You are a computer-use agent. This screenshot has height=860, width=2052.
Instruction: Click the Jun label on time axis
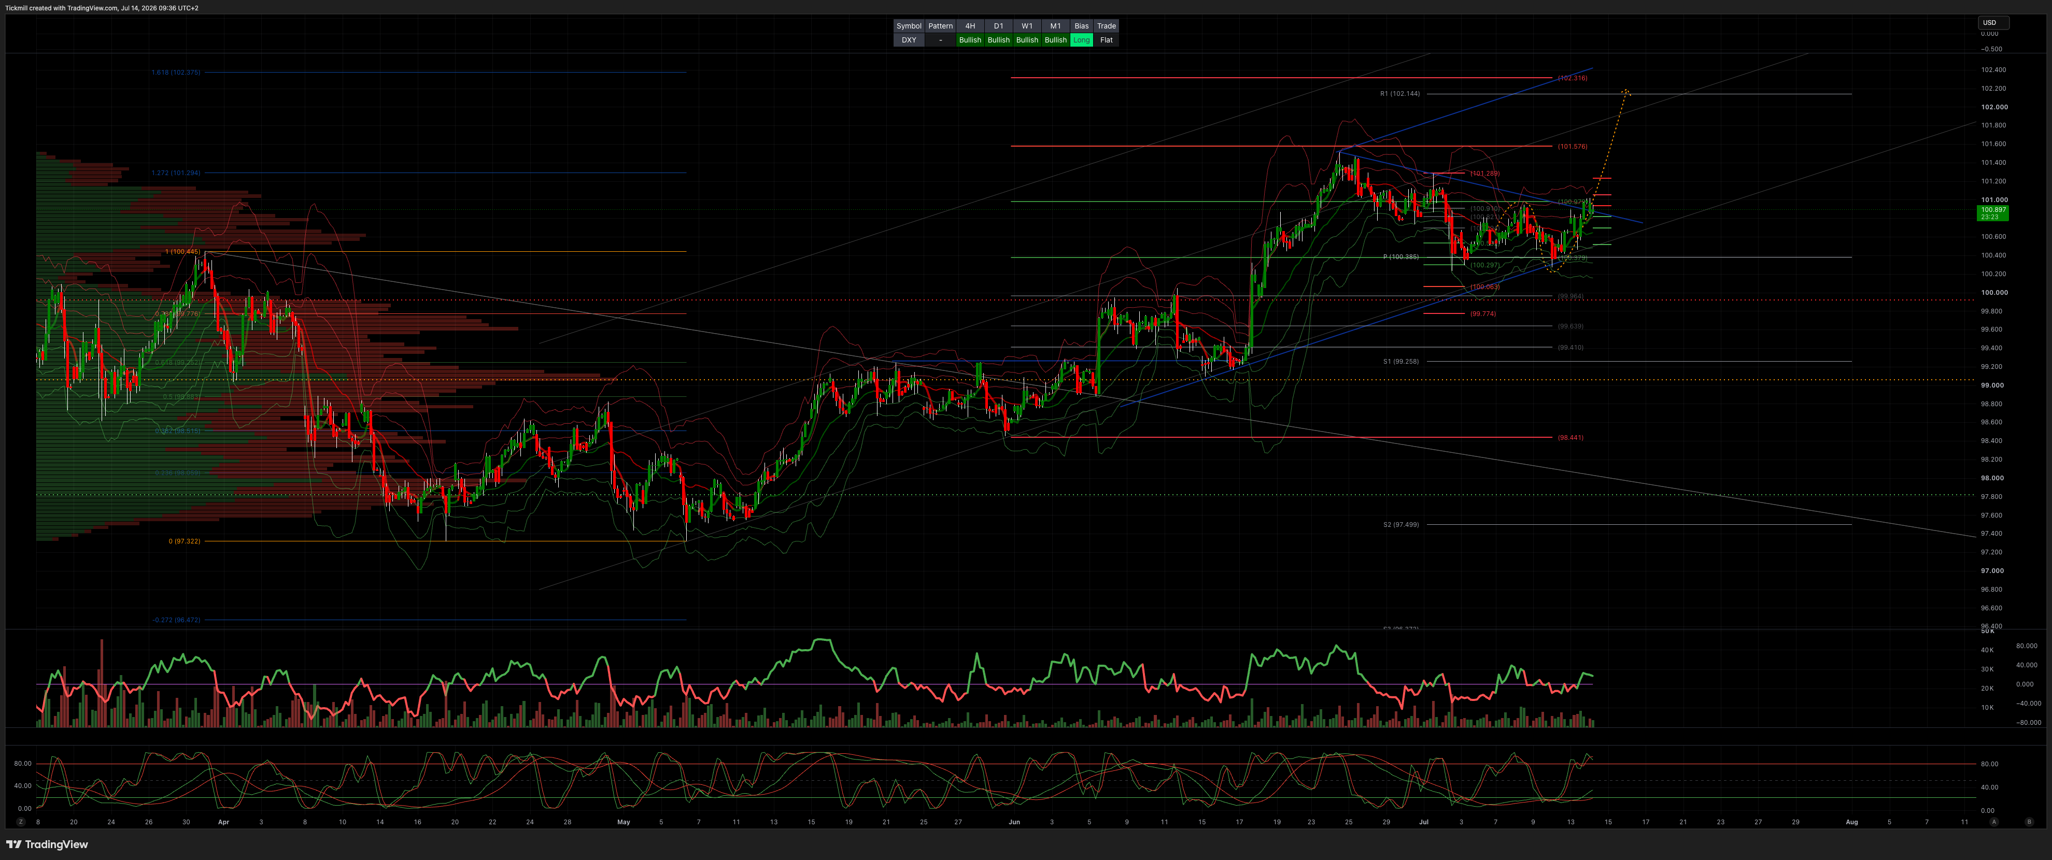point(1014,822)
